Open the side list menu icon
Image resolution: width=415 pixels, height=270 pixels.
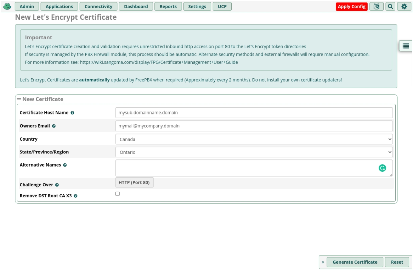click(x=406, y=46)
